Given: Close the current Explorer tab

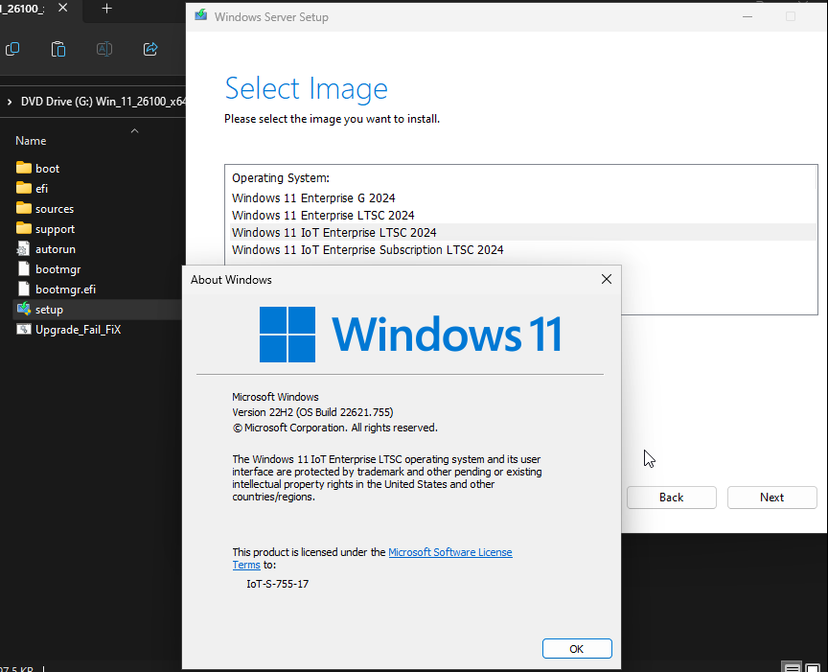Looking at the screenshot, I should [x=63, y=8].
